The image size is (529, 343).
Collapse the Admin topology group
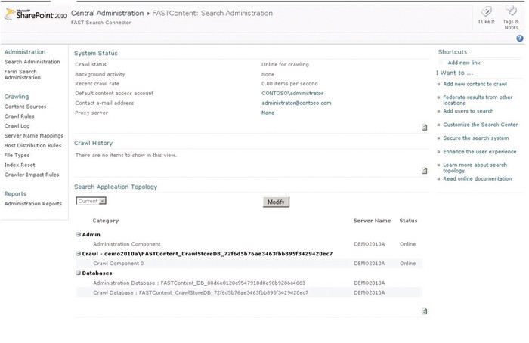coord(79,235)
